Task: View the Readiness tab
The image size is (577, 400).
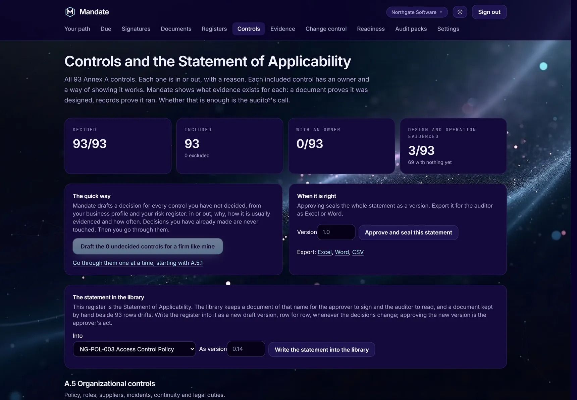Action: pos(371,29)
